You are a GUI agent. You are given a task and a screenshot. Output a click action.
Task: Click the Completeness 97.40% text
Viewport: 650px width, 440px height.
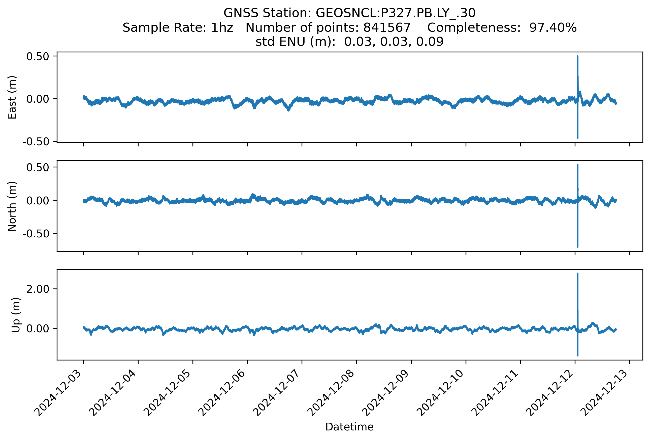click(x=502, y=28)
